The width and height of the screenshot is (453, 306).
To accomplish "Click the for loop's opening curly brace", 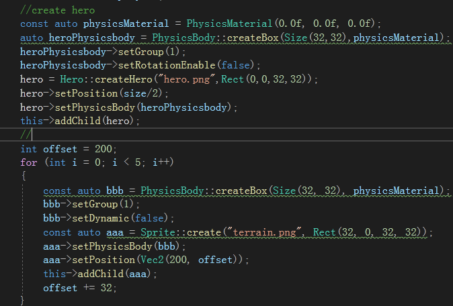I will pos(24,176).
